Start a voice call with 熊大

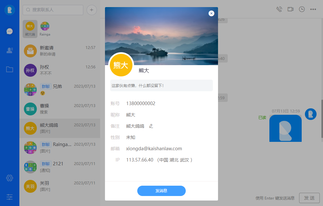coord(279,9)
